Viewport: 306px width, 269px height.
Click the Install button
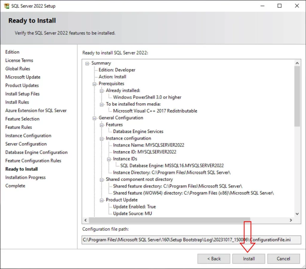coord(249,259)
